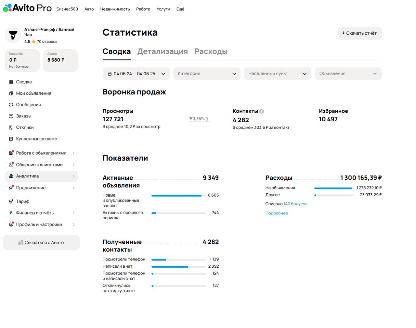Open the Подробнее link under Расходы
416x328 pixels.
[277, 213]
